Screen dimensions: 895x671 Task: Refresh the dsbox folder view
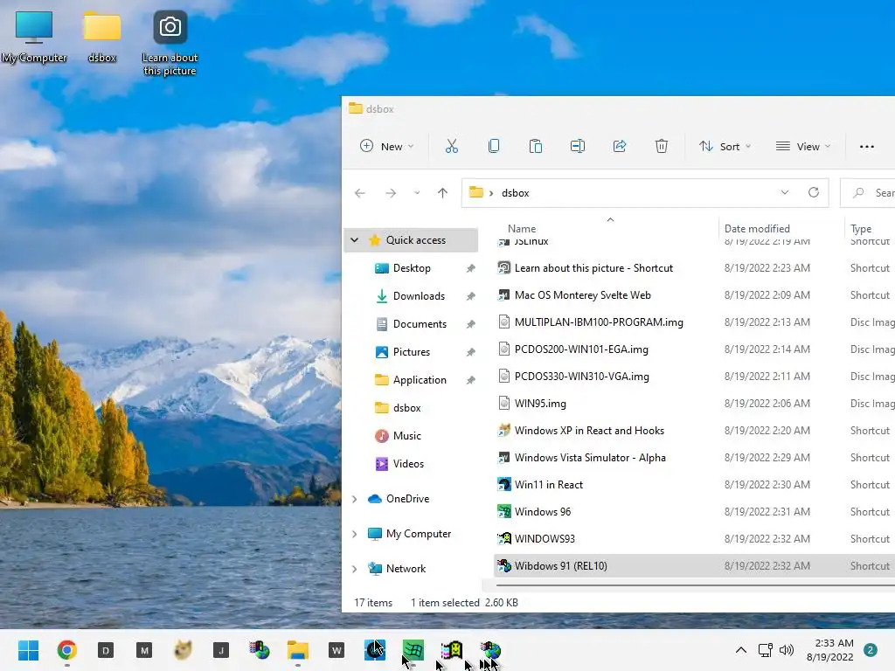click(814, 192)
